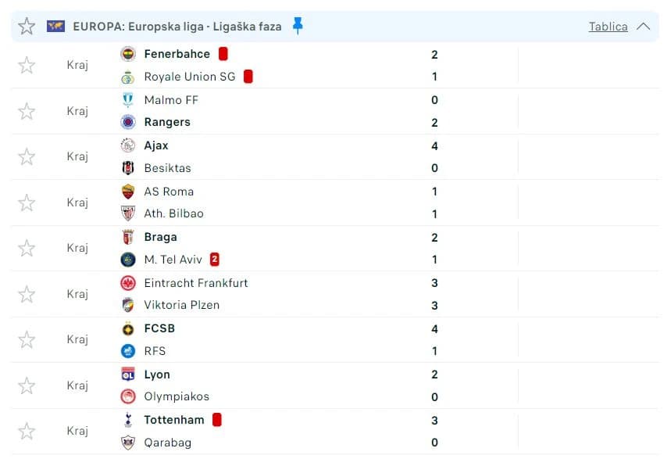
Task: Click the Tottenham club crest
Action: coord(128,420)
